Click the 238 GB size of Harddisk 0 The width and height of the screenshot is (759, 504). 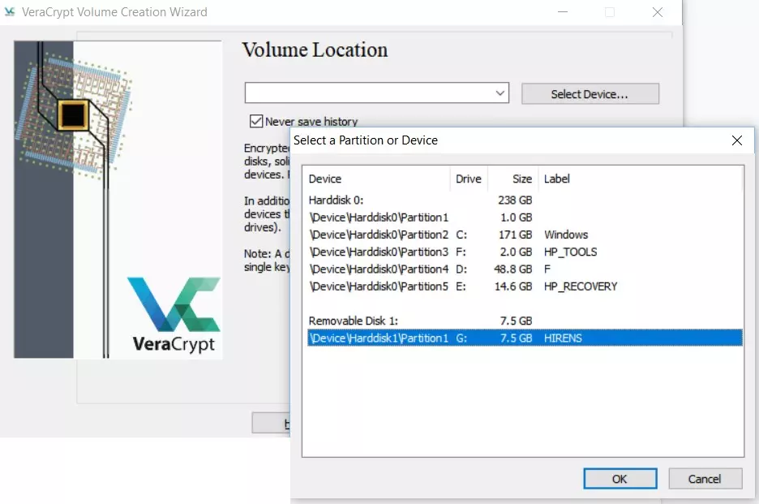(x=515, y=200)
